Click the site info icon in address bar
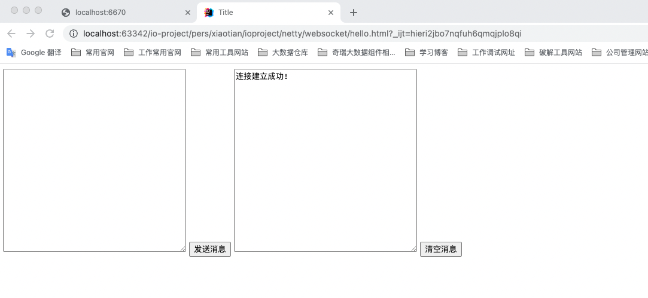Image resolution: width=648 pixels, height=298 pixels. click(x=74, y=34)
